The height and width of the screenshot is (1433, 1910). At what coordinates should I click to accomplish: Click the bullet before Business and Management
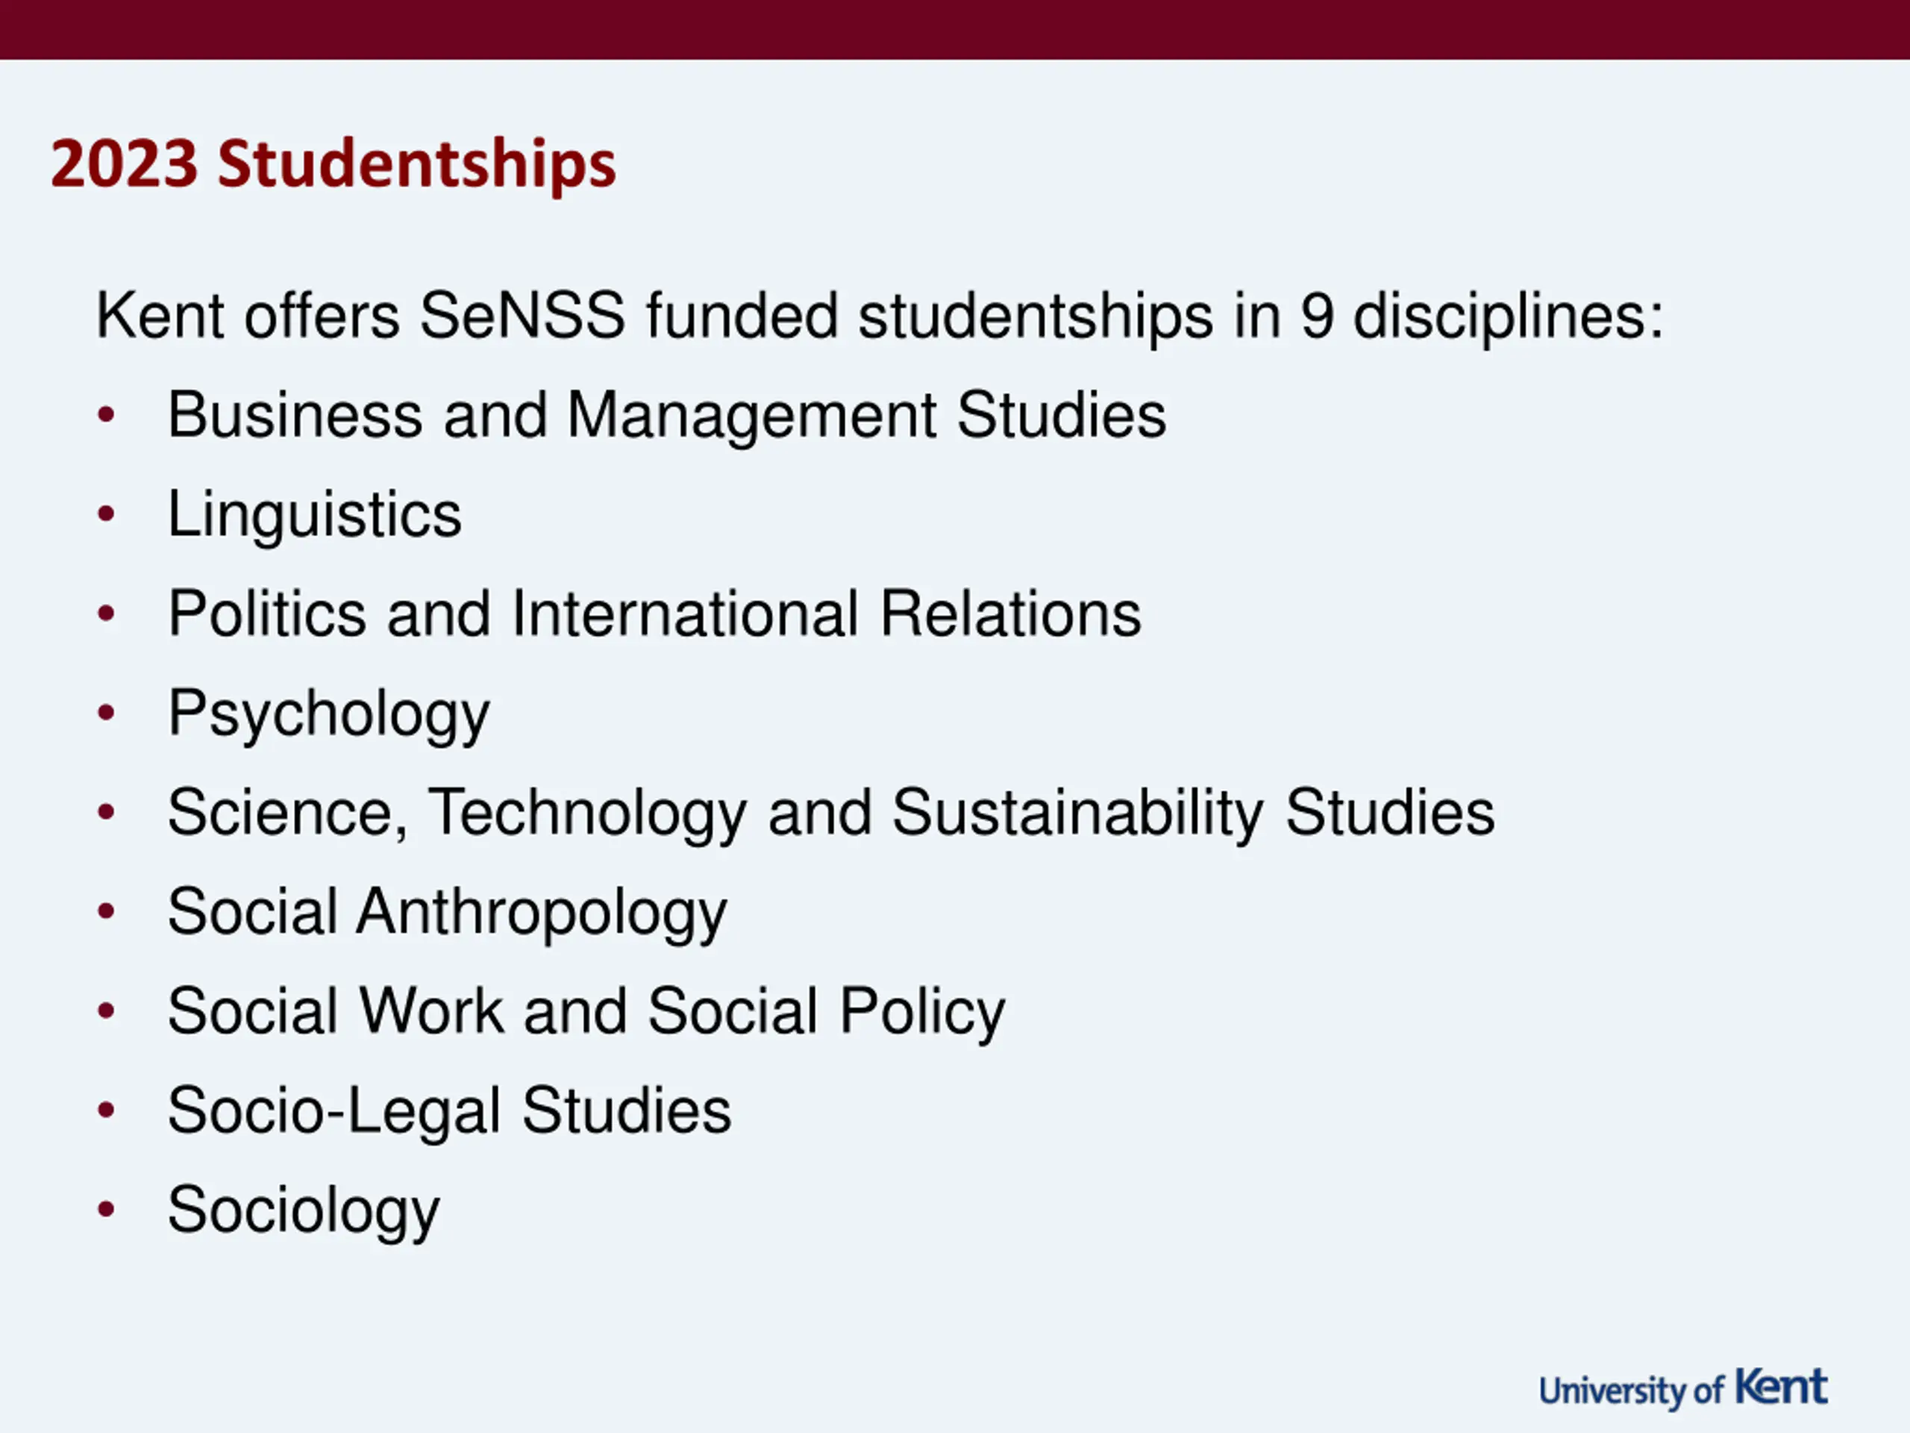106,416
